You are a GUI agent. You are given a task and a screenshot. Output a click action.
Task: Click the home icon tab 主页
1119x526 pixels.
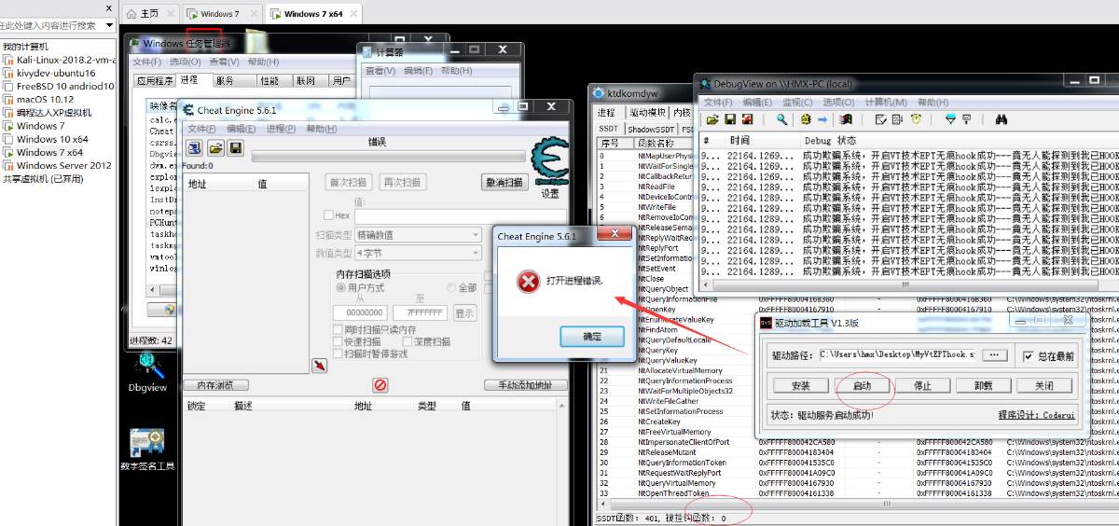[x=149, y=14]
